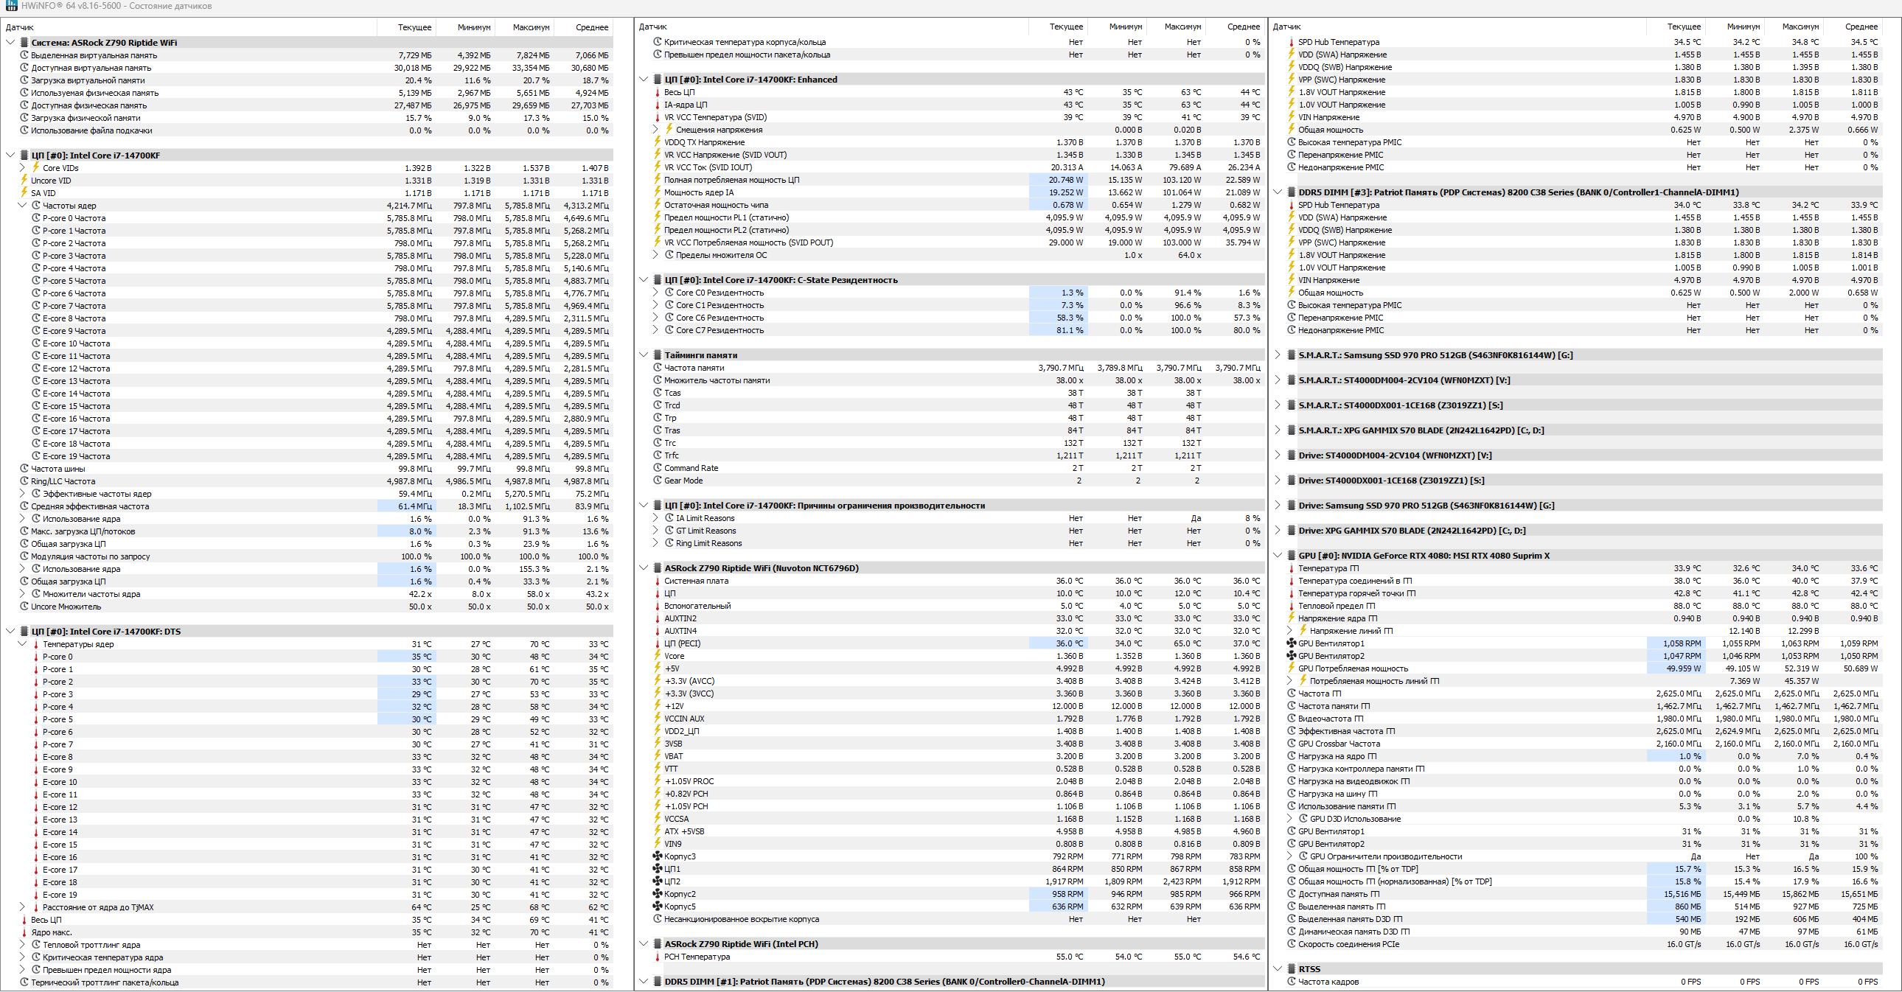
Task: Collapse the Тайминги памяти section
Action: click(644, 355)
